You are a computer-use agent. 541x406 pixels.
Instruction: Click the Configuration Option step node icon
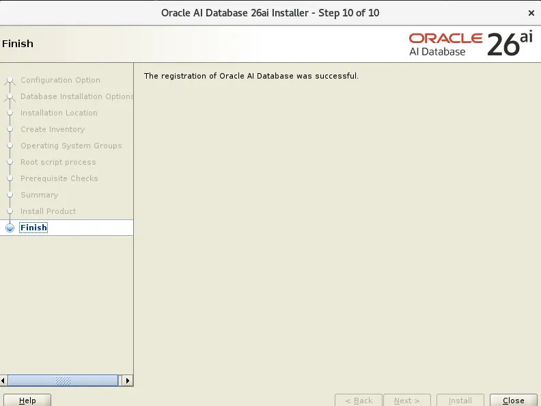10,81
